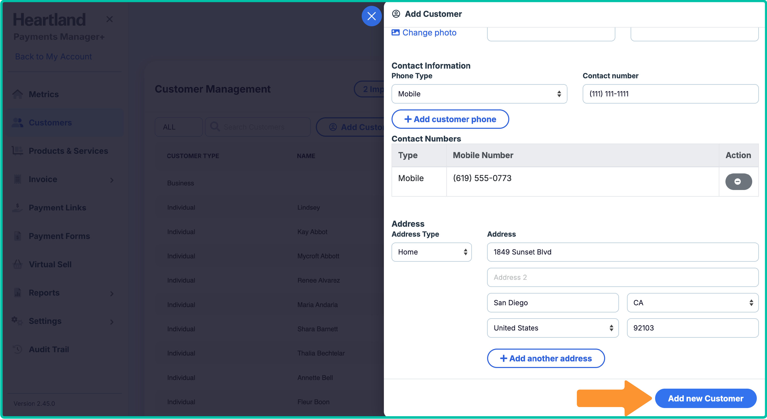Click the NAME column header
Image resolution: width=767 pixels, height=419 pixels.
(306, 156)
